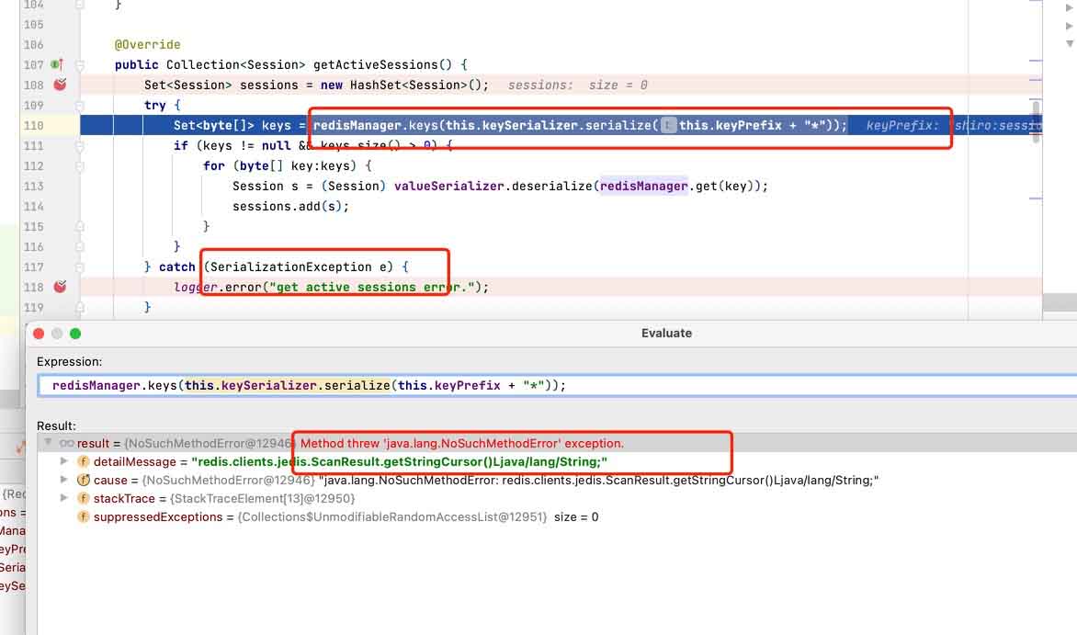
Task: Fold the try block on line 109
Action: tap(80, 106)
